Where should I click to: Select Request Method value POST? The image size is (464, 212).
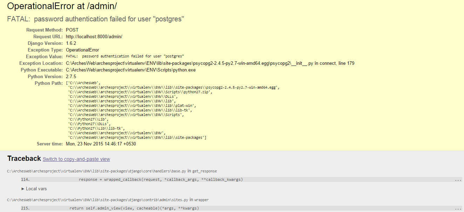click(72, 30)
